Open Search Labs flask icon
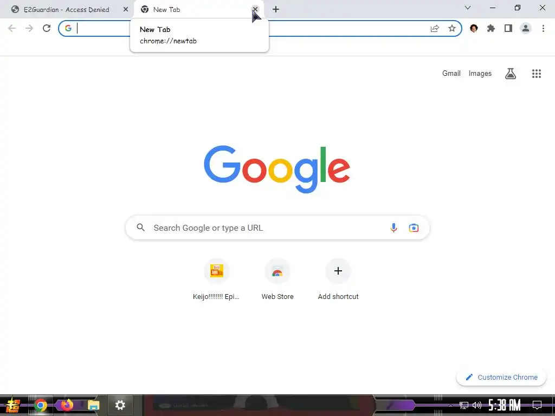This screenshot has height=416, width=555. (511, 74)
